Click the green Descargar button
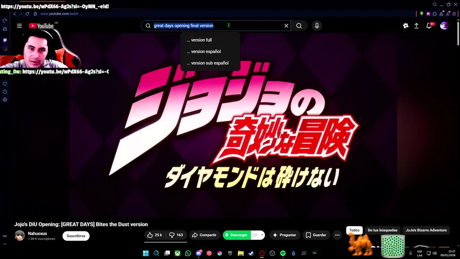The width and height of the screenshot is (460, 259). [237, 235]
